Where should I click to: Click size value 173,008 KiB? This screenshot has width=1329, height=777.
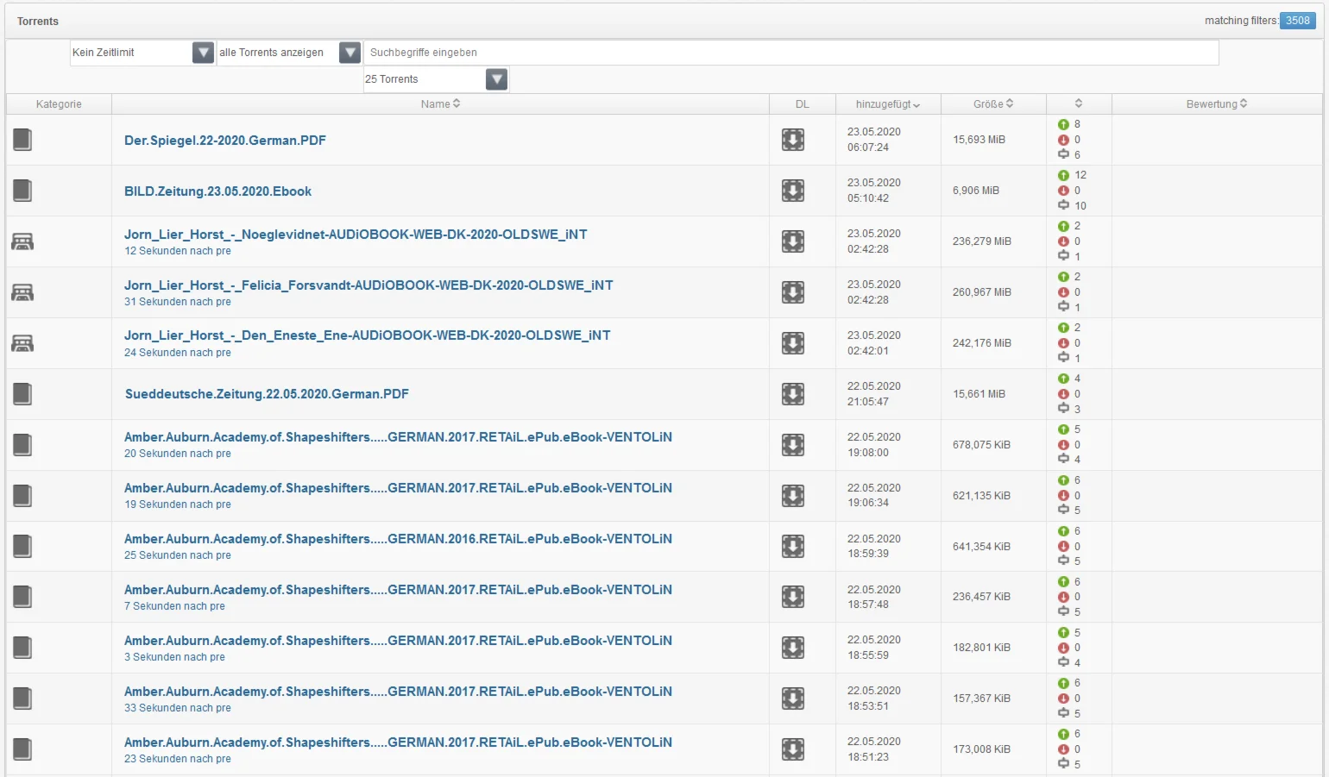click(982, 749)
